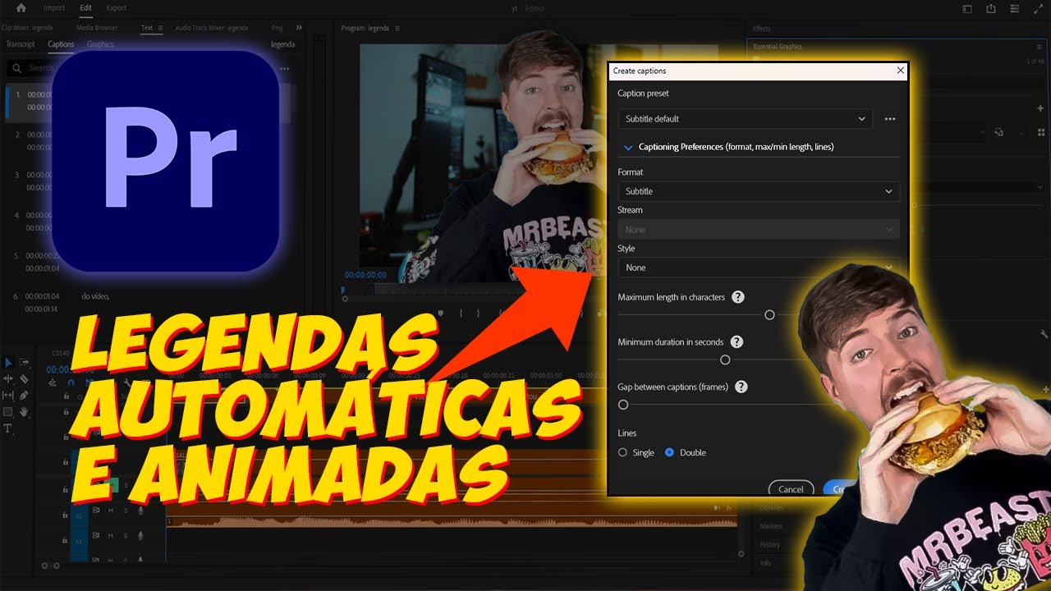Click the Quick Export share icon
1051x591 pixels.
[x=991, y=8]
